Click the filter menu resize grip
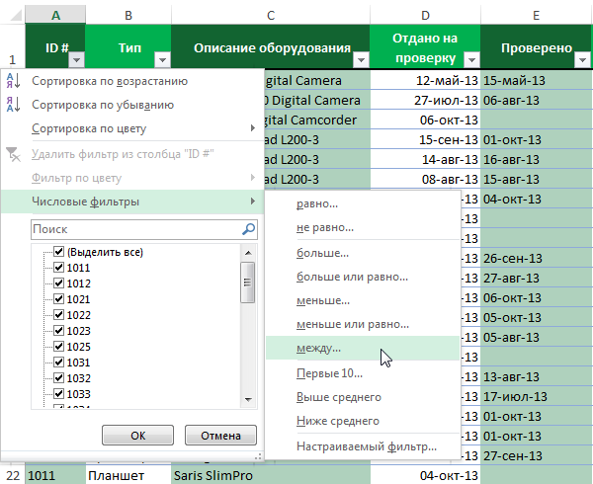Image resolution: width=593 pixels, height=484 pixels. pyautogui.click(x=258, y=456)
